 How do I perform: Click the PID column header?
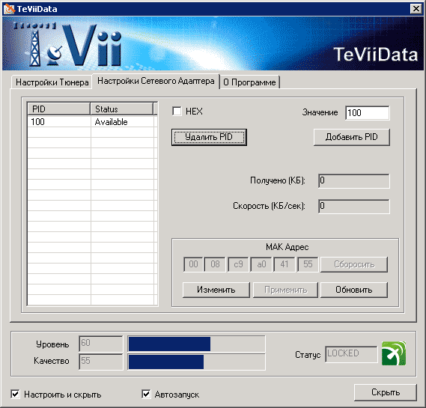tap(59, 109)
